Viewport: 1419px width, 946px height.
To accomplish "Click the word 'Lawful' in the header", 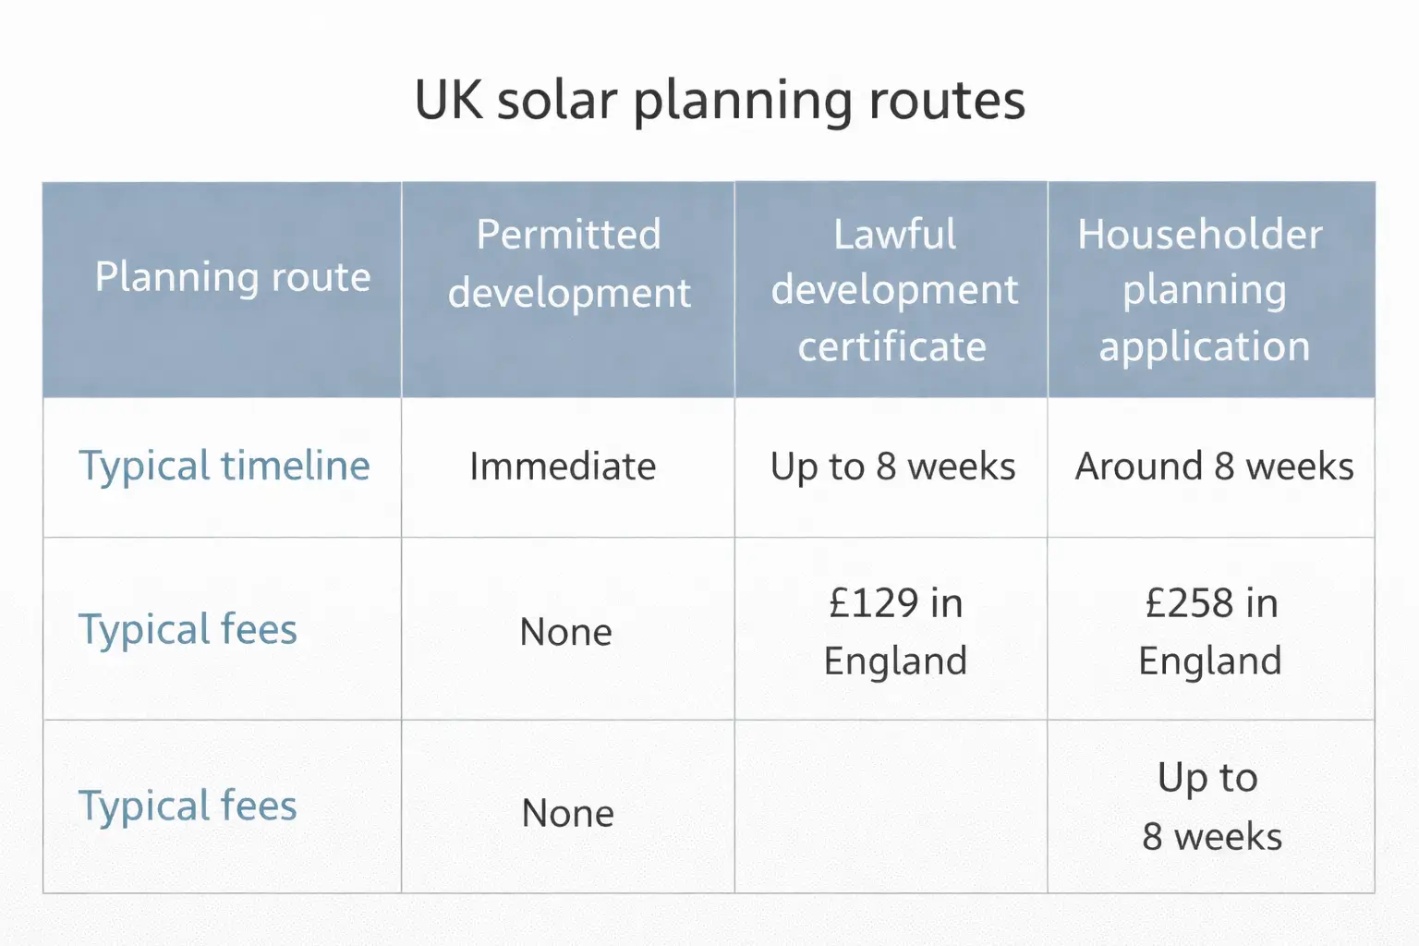I will (x=894, y=235).
